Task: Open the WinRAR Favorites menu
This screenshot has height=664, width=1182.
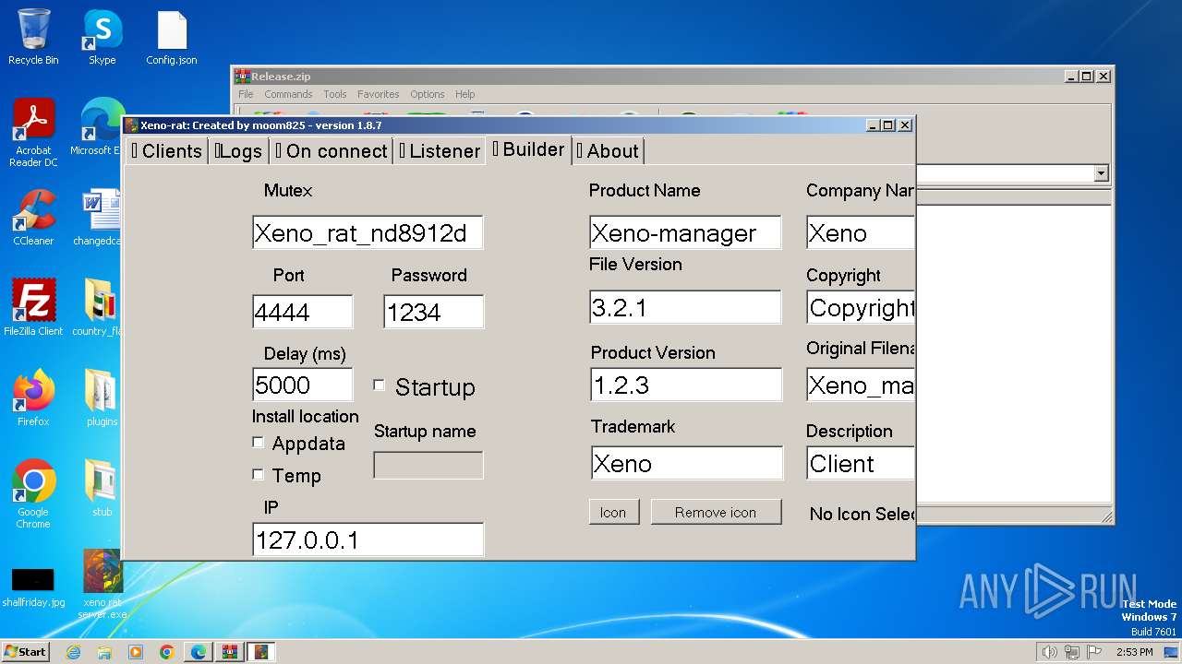Action: 379,94
